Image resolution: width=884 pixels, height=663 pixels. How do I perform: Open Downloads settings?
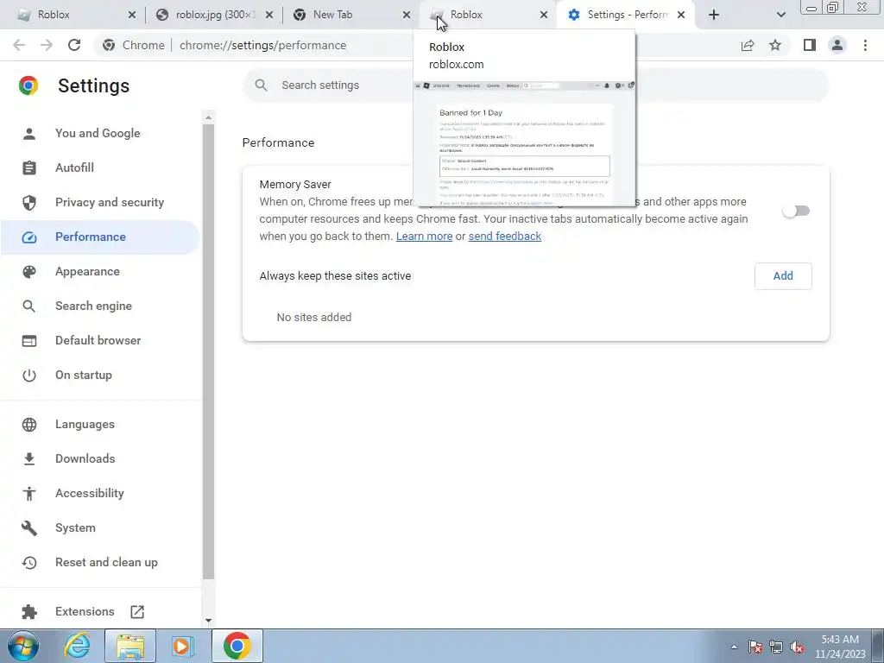100,458
